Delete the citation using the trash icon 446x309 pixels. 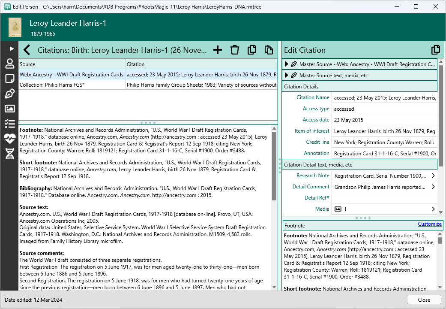(x=235, y=50)
